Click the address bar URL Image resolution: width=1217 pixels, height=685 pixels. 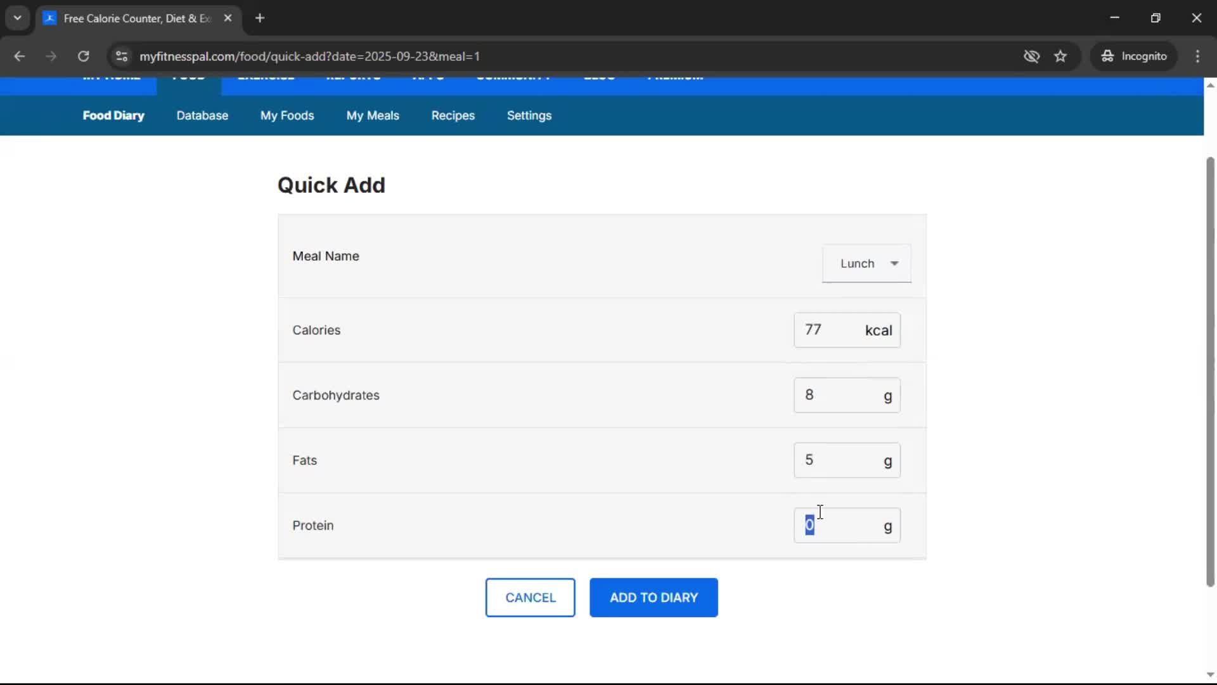point(309,56)
